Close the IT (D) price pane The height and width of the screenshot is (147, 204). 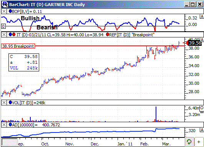click(x=4, y=35)
